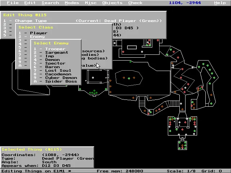The height and width of the screenshot is (173, 231).
Task: Open the File menu
Action: tap(13, 3)
